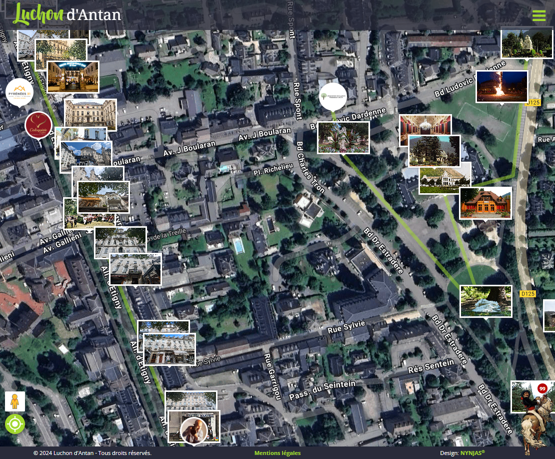
Task: Open the bonfire night photo thumbnail
Action: coord(501,86)
